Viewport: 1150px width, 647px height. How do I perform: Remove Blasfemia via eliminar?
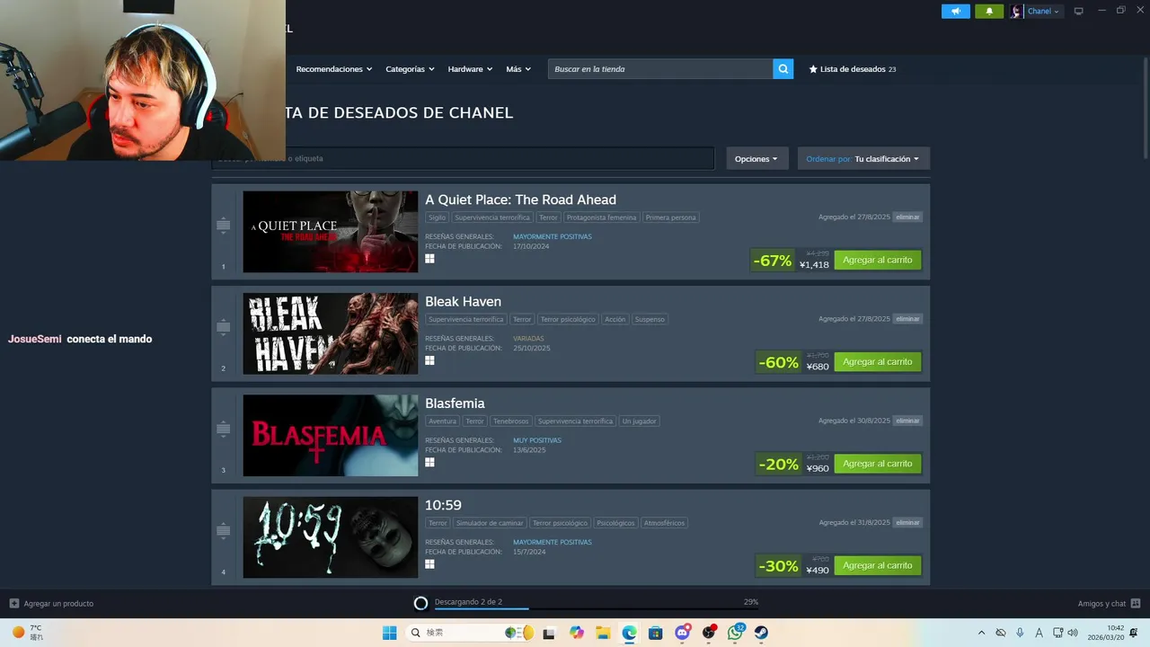point(907,421)
